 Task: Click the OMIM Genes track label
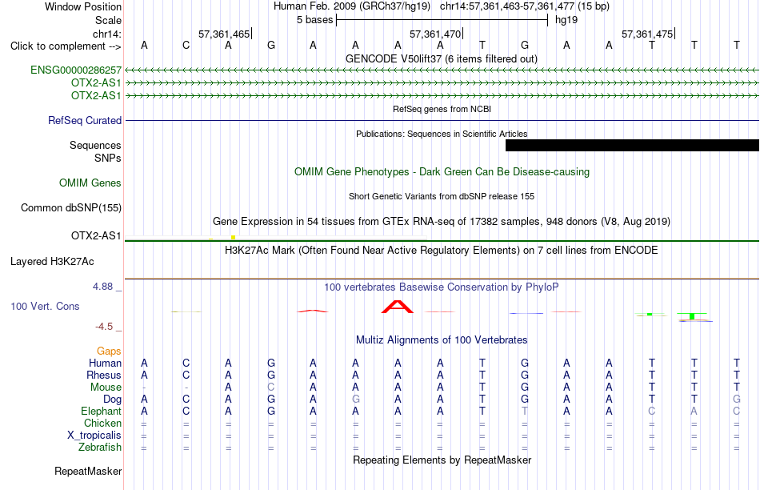pyautogui.click(x=90, y=183)
